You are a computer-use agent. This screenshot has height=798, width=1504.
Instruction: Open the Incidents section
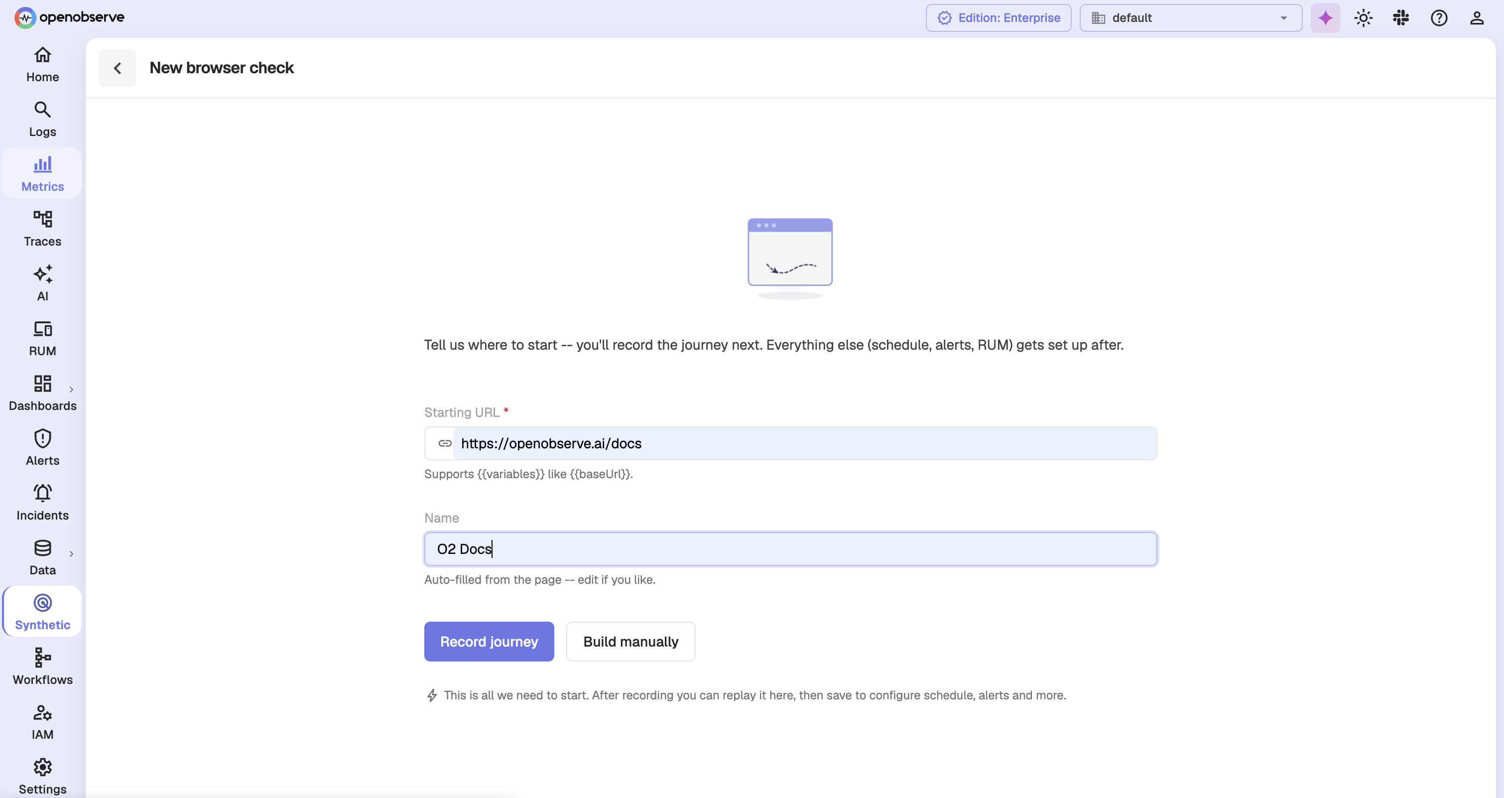[43, 503]
